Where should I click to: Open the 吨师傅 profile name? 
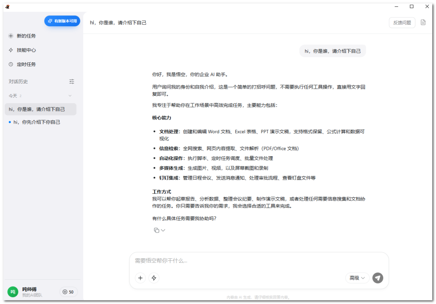pos(29,289)
